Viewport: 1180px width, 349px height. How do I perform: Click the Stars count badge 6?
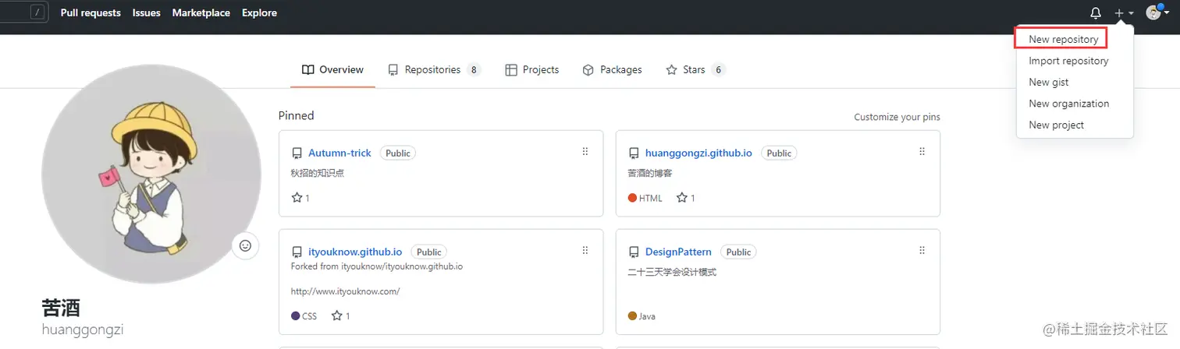click(718, 69)
